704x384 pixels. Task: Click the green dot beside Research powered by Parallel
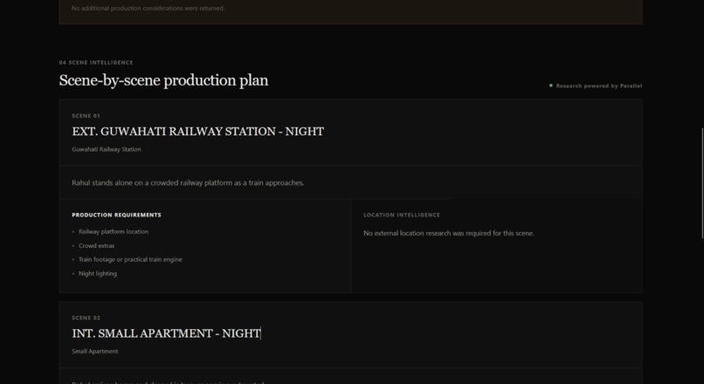point(551,86)
